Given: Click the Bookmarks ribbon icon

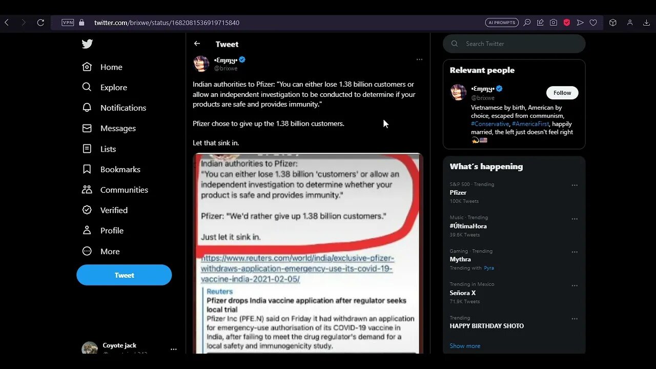Looking at the screenshot, I should tap(87, 169).
